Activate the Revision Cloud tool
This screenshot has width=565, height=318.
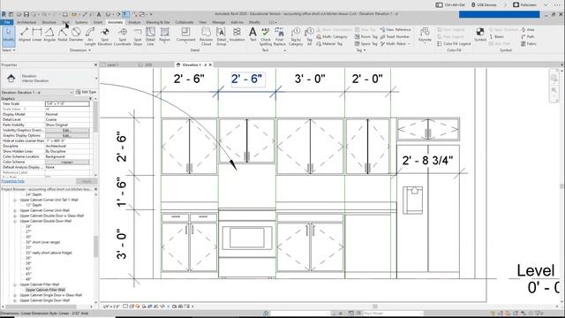206,36
